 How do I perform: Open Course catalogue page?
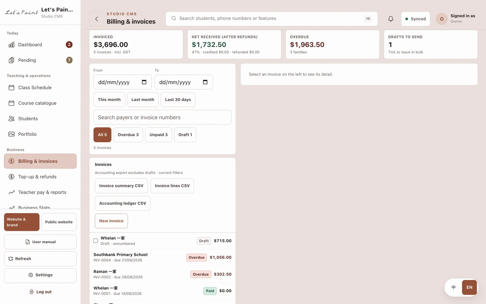tap(40, 103)
